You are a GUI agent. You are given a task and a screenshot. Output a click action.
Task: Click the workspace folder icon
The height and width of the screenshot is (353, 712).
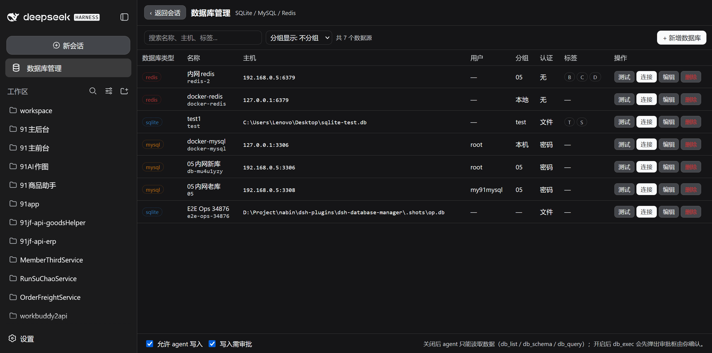[x=13, y=110]
